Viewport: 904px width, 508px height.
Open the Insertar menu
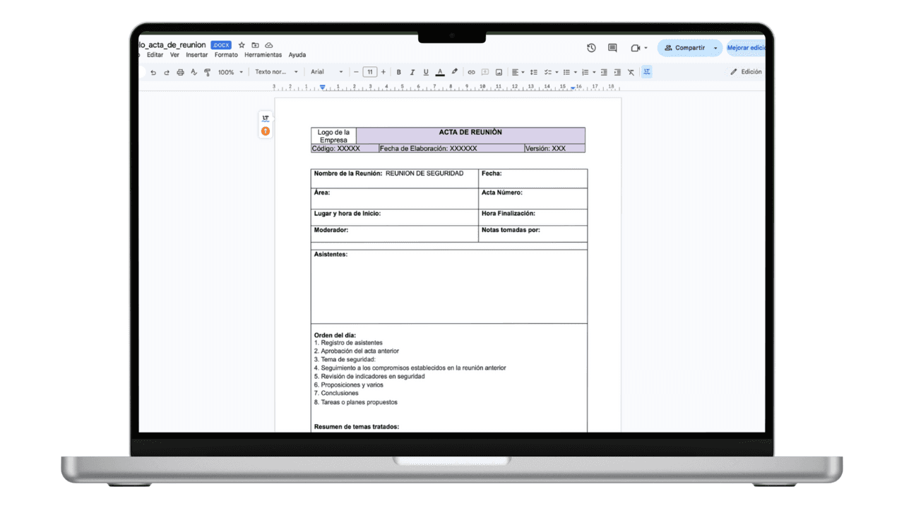[x=196, y=55]
